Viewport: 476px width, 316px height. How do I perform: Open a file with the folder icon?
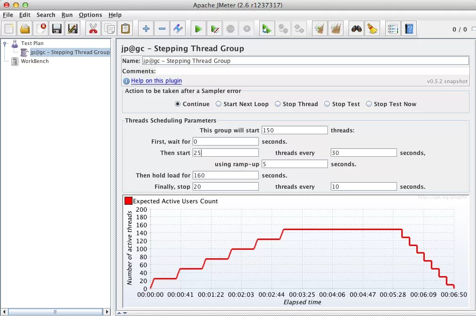pos(25,29)
